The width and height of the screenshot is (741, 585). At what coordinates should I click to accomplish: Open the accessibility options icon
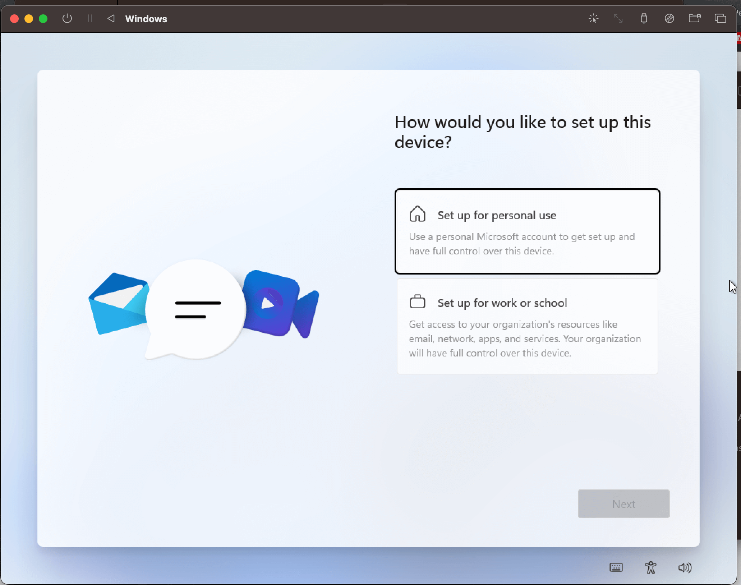click(650, 567)
